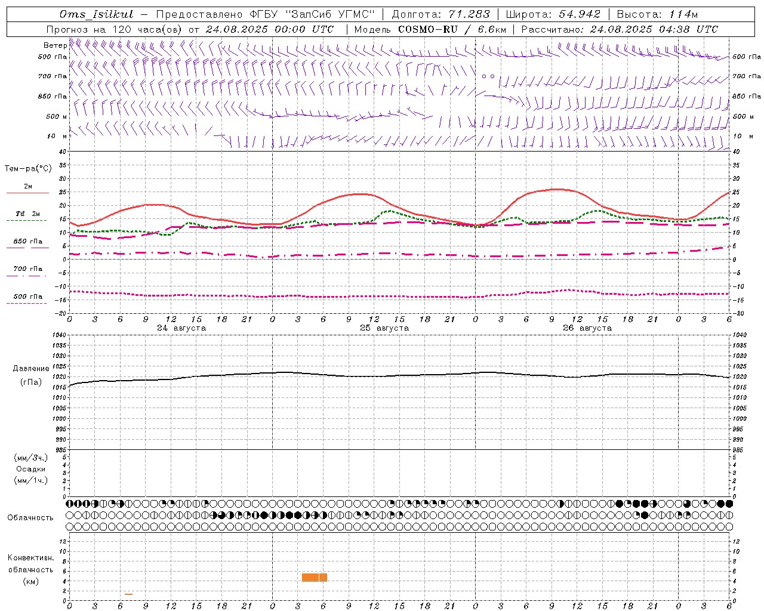Click the Конвективн. облачность label
This screenshot has height=611, width=764.
[30, 564]
